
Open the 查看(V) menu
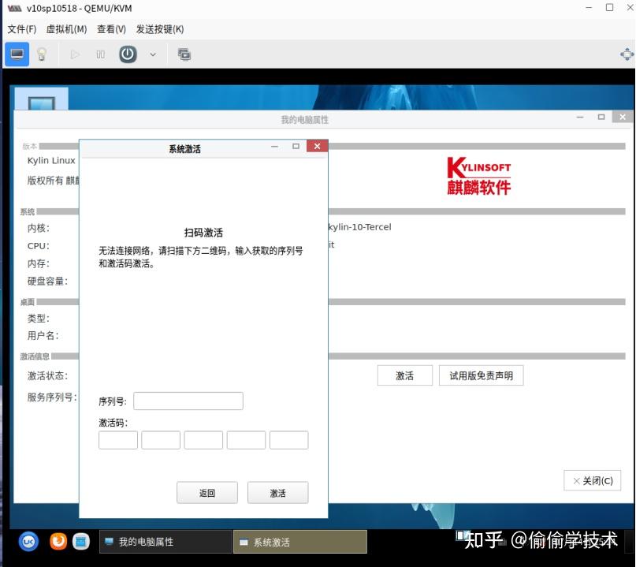[x=112, y=29]
